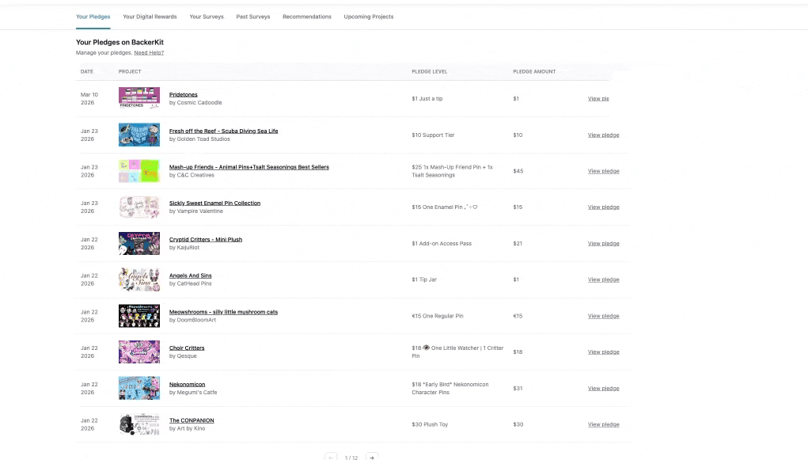The height and width of the screenshot is (460, 808).
Task: View pledge for Cryptid Critters
Action: click(x=603, y=243)
